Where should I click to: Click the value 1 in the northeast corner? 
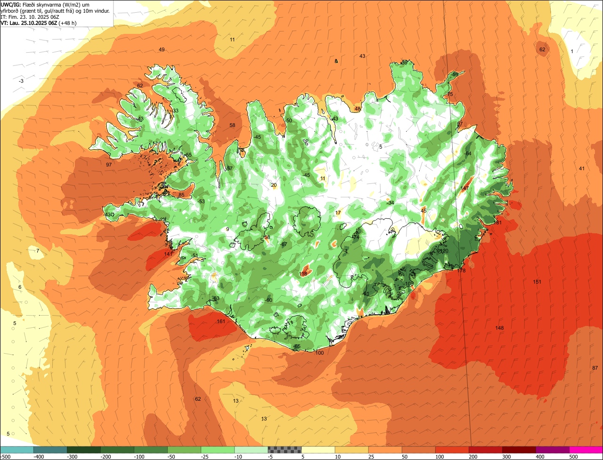572,51
